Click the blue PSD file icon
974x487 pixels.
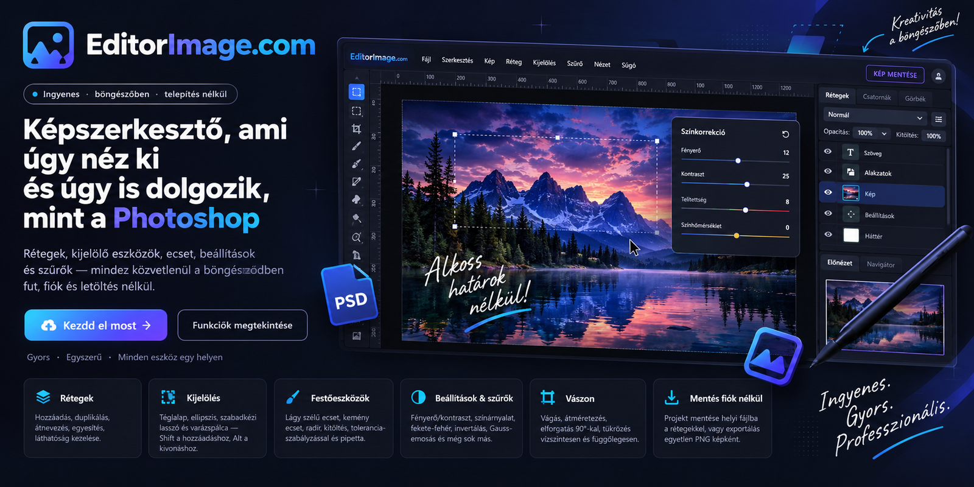pos(349,295)
